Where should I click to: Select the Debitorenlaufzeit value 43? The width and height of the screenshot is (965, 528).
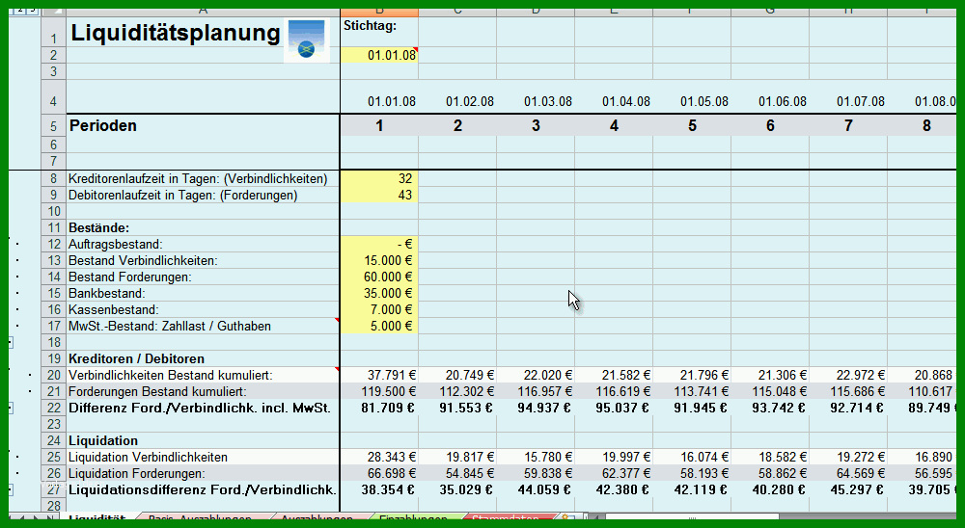[379, 196]
